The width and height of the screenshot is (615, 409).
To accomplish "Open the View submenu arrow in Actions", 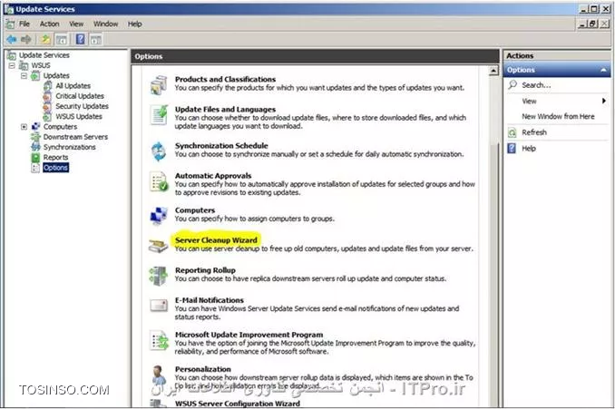I will click(604, 102).
